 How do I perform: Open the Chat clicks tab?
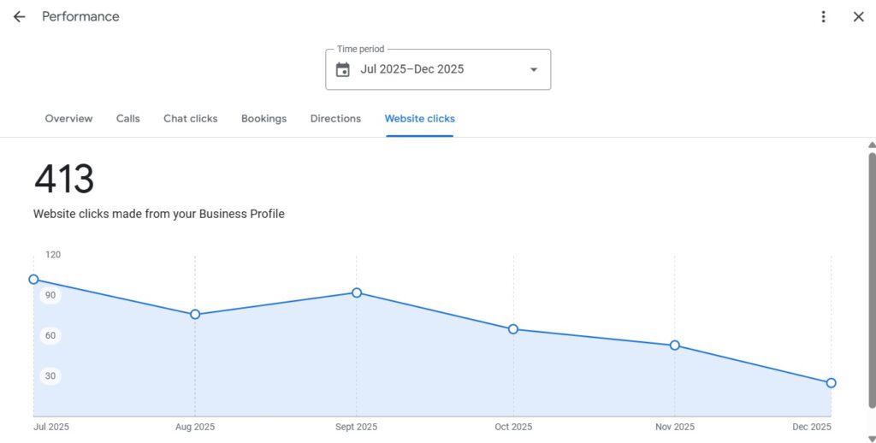click(191, 119)
